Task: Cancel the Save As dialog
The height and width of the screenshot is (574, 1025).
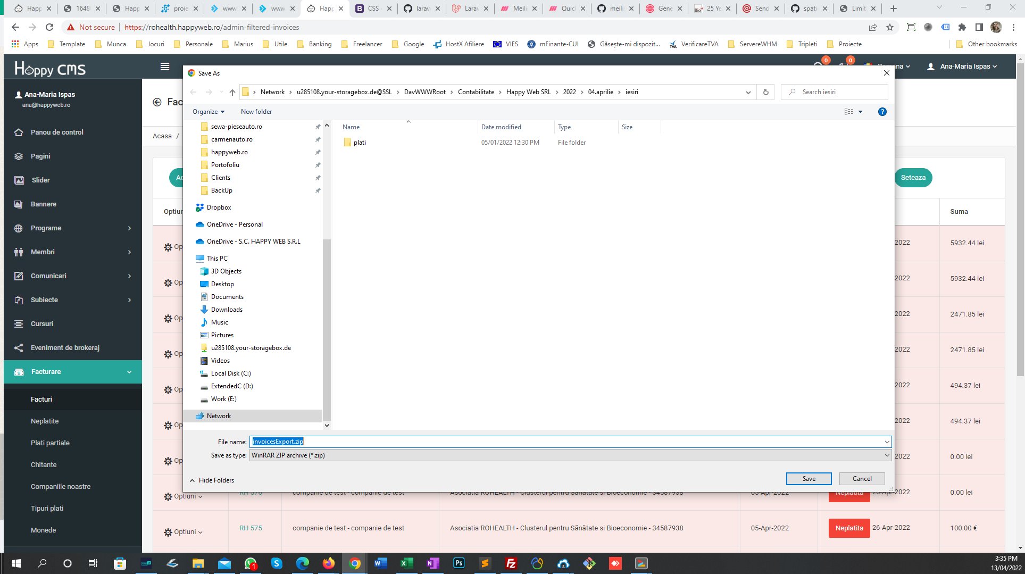Action: (862, 479)
